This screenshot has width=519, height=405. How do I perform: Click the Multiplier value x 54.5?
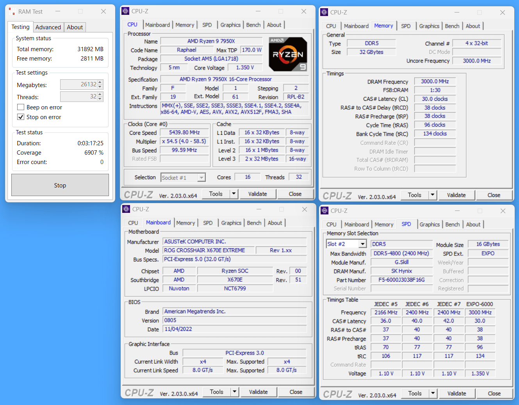(184, 141)
